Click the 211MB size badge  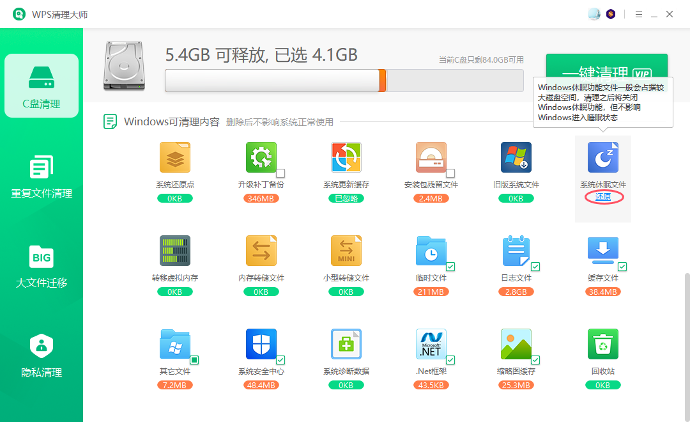(431, 292)
